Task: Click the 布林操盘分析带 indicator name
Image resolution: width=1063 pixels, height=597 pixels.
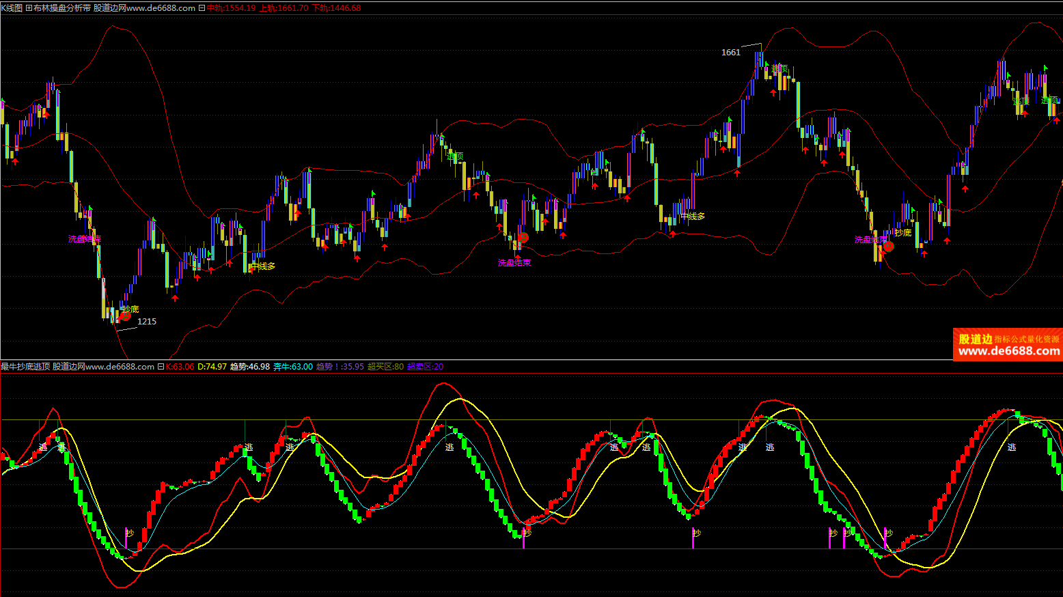Action: 62,8
